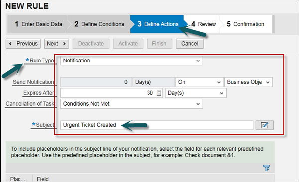Image resolution: width=299 pixels, height=182 pixels.
Task: Open calculator icon in Expires After field
Action: click(x=159, y=93)
